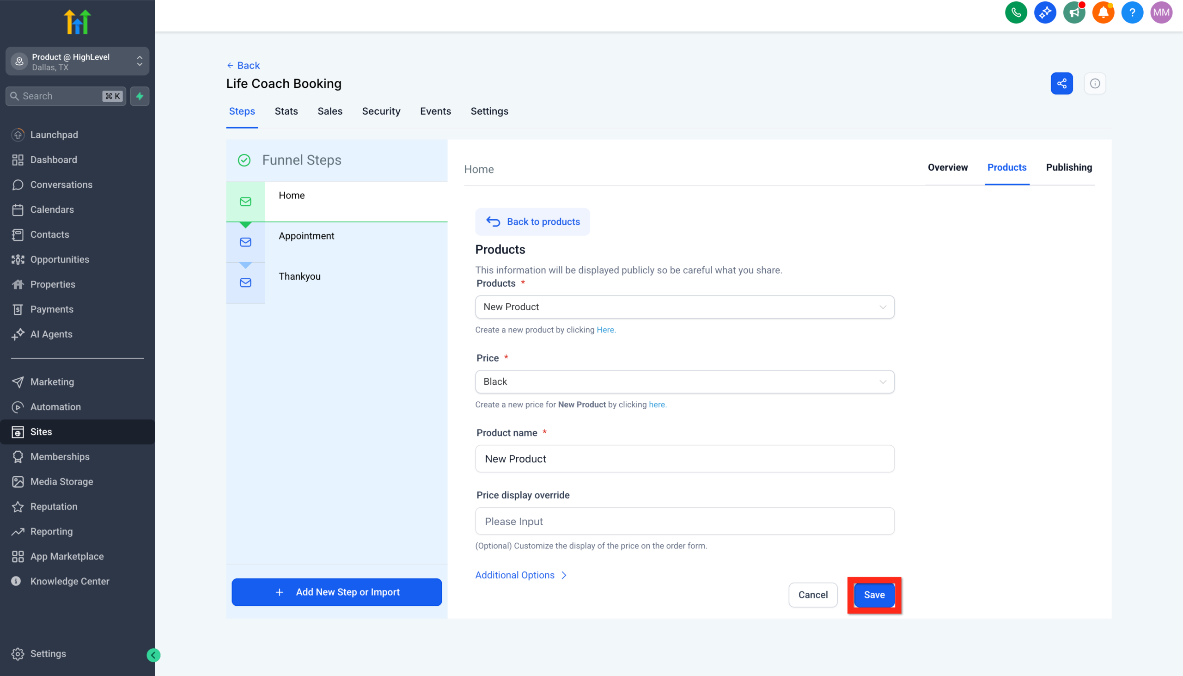Click the Price display override input field
Screen dimensions: 1183x676
[684, 521]
